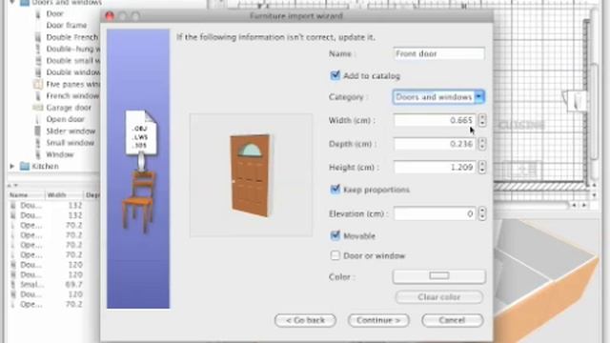
Task: Click the Height (cm) stepper arrows
Action: 482,168
